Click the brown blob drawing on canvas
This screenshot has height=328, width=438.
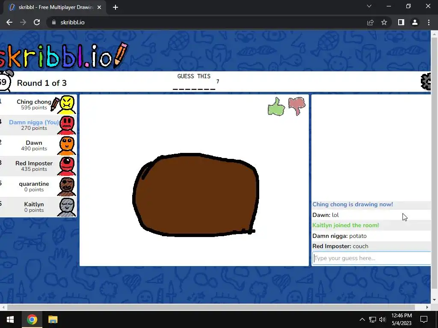[x=195, y=195]
